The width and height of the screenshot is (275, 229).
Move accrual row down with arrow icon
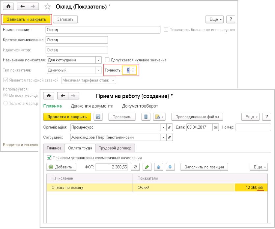pyautogui.click(x=169, y=167)
